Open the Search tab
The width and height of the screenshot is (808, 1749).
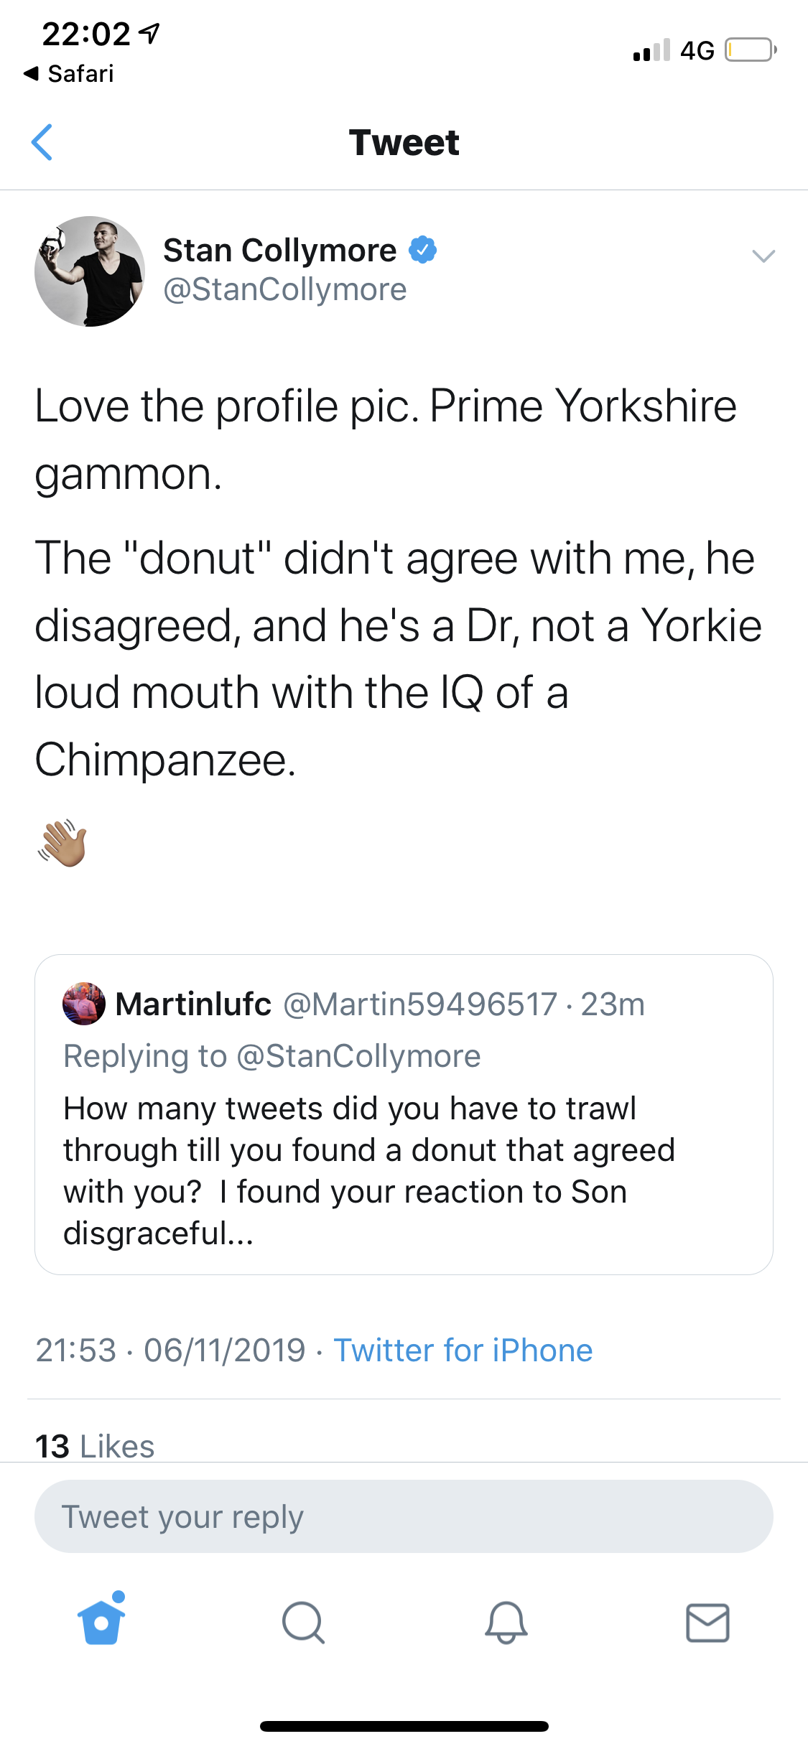303,1623
